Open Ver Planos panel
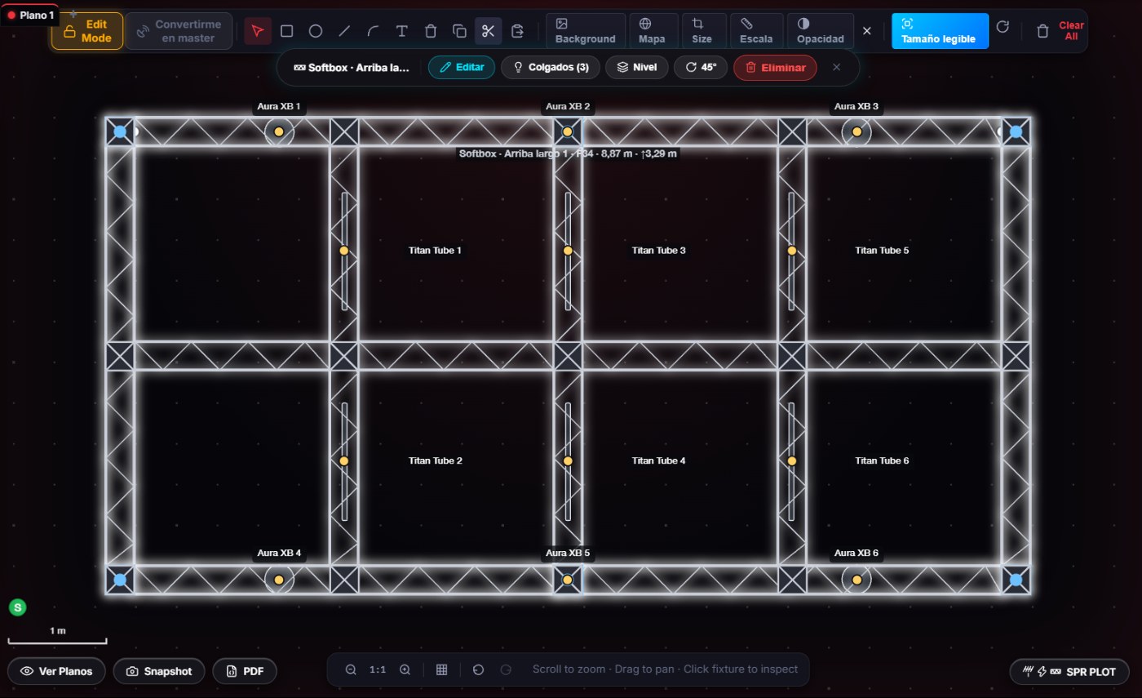1142x698 pixels. tap(56, 671)
